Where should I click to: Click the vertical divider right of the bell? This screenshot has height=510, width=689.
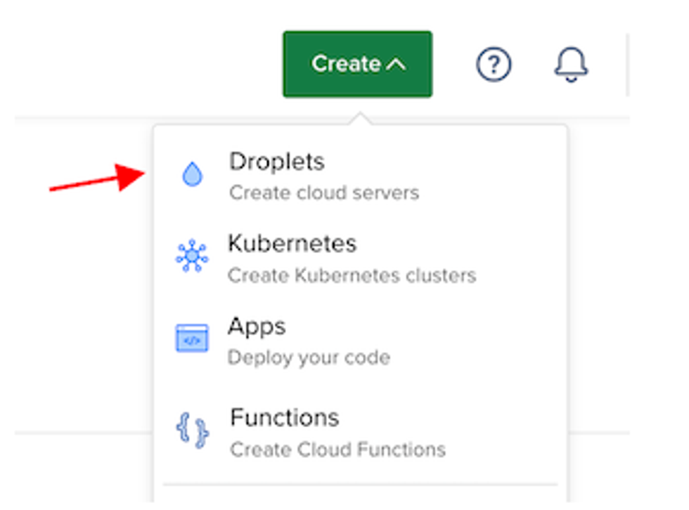coord(627,65)
